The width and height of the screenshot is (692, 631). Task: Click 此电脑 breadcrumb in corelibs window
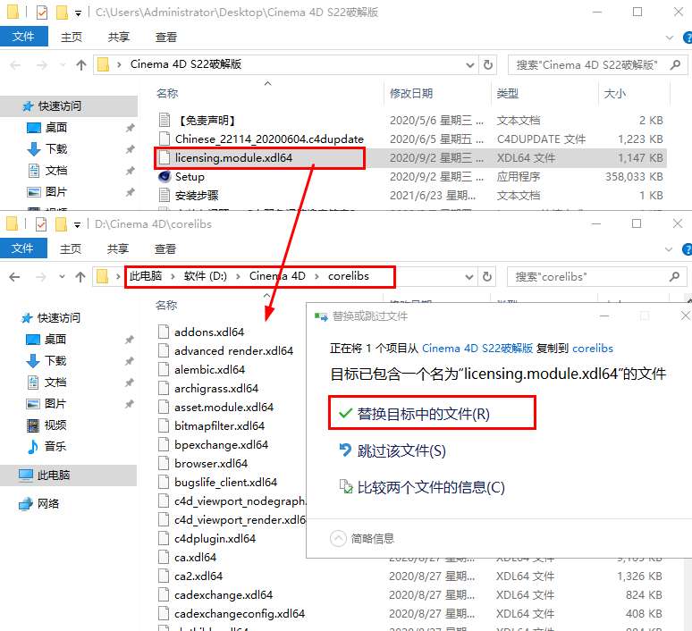(x=146, y=276)
